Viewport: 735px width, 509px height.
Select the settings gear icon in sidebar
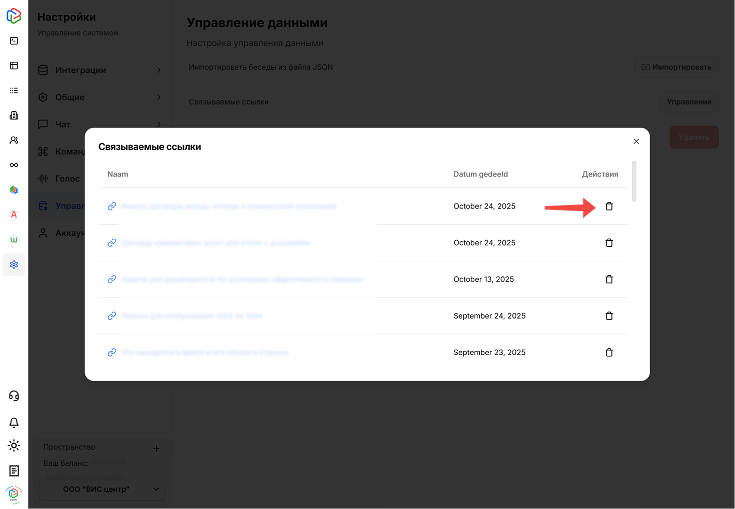14,264
